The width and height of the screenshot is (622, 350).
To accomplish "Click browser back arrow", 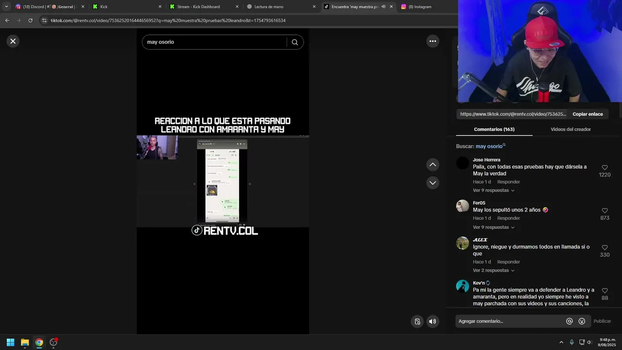I will click(7, 20).
